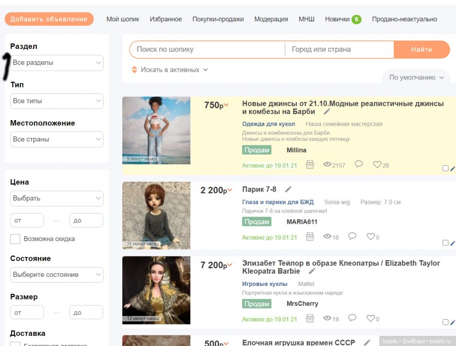Click heart icon on MrsCherry Barbie listing
The height and width of the screenshot is (346, 456).
pos(370,319)
